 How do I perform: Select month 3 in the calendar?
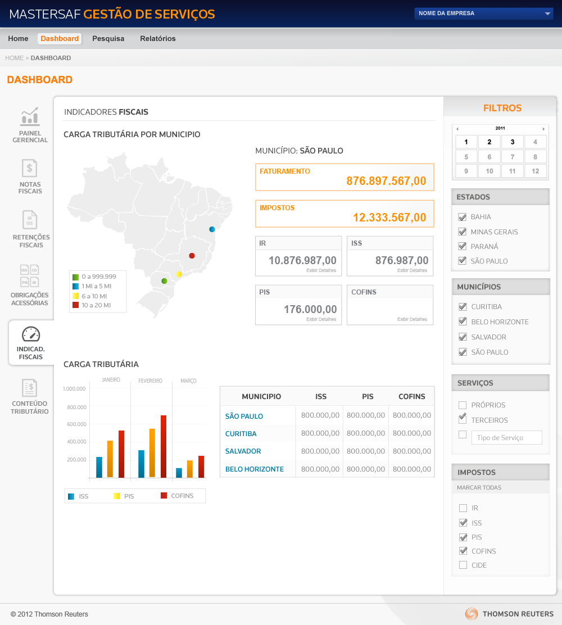(x=513, y=142)
